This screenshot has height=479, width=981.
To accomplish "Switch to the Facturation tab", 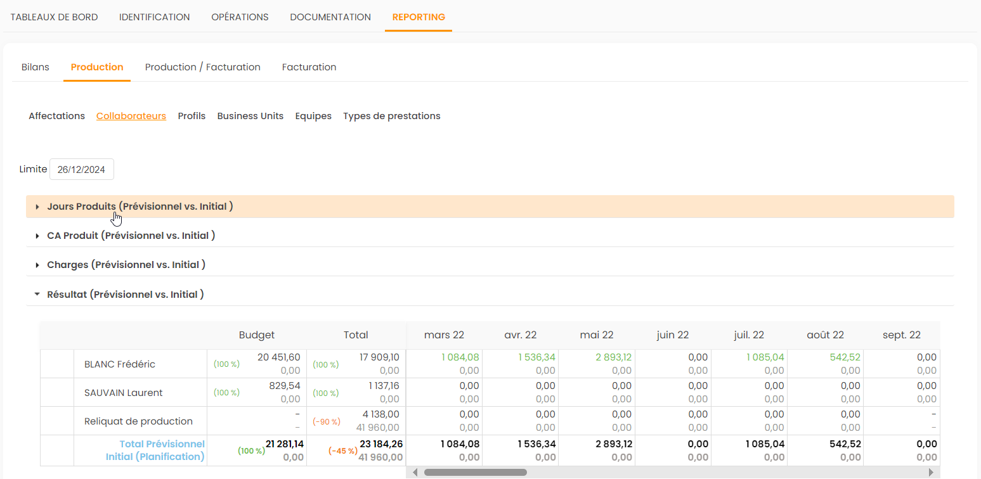I will [309, 67].
